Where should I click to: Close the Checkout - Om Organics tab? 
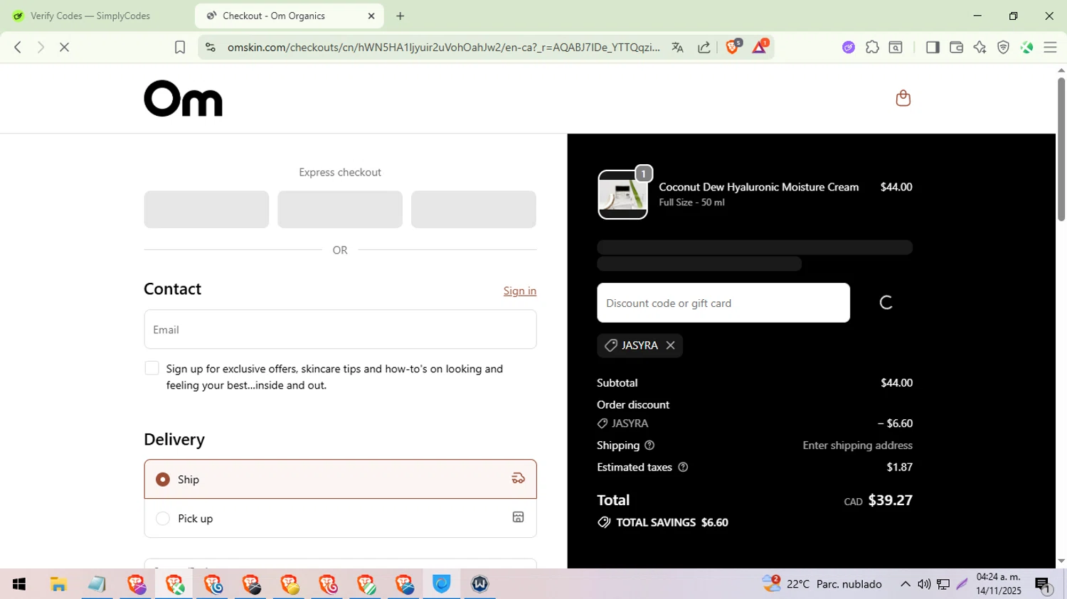371,16
